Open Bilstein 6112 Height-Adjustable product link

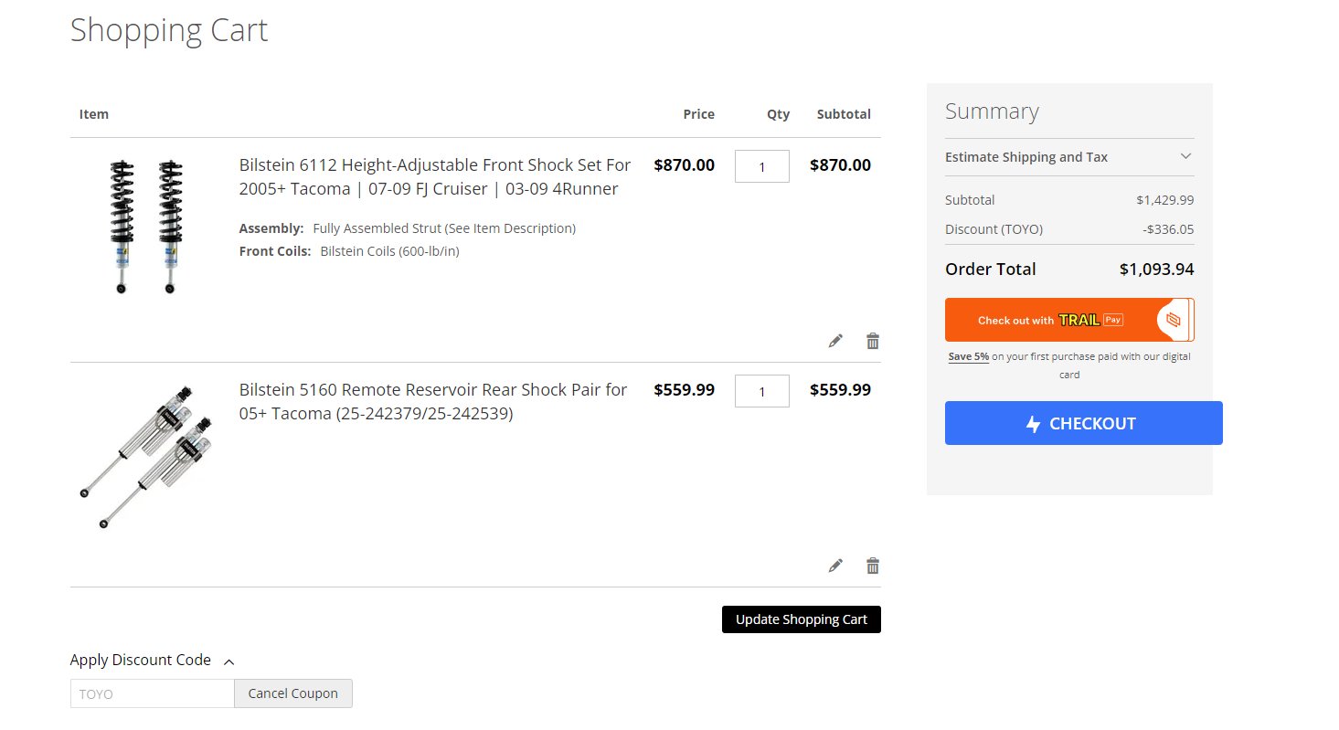[435, 177]
